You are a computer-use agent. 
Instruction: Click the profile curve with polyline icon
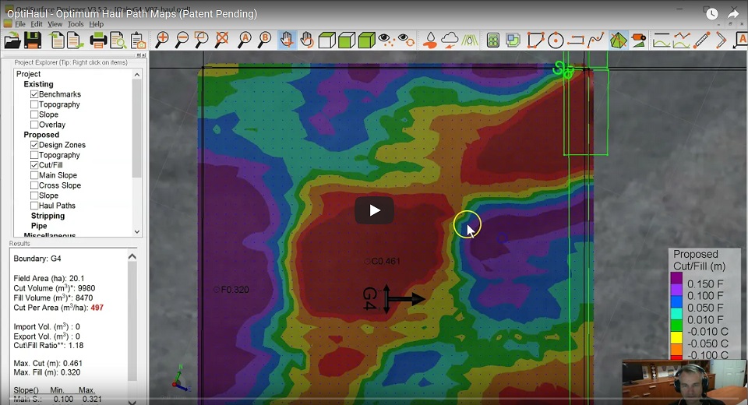[682, 40]
